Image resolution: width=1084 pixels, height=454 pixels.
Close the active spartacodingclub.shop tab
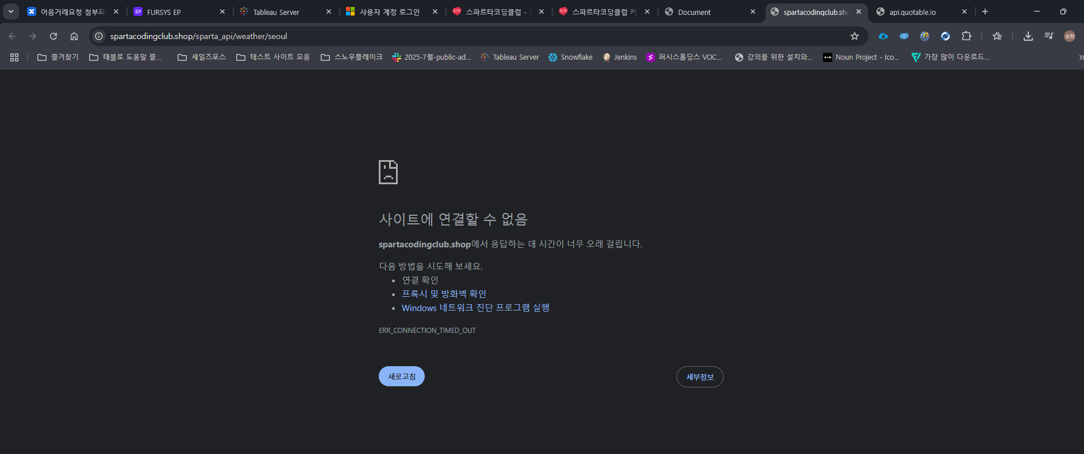(859, 11)
